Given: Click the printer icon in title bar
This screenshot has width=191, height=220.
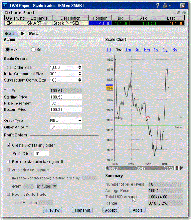Looking at the screenshot, I should coord(165,6).
